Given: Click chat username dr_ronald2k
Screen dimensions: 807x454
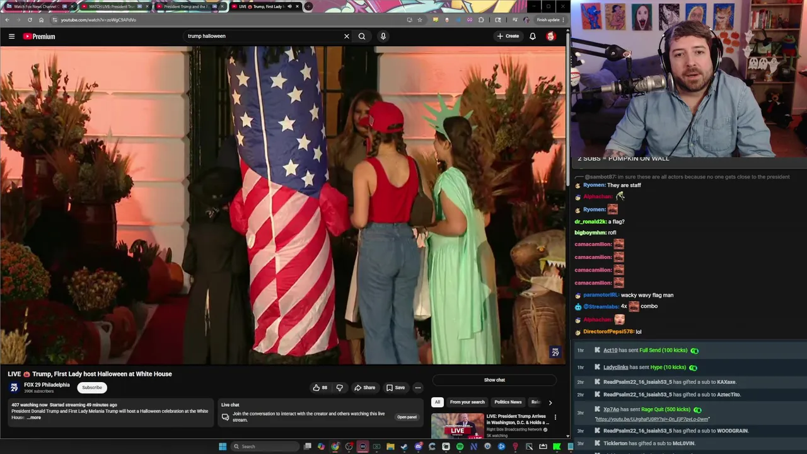Looking at the screenshot, I should tap(589, 222).
